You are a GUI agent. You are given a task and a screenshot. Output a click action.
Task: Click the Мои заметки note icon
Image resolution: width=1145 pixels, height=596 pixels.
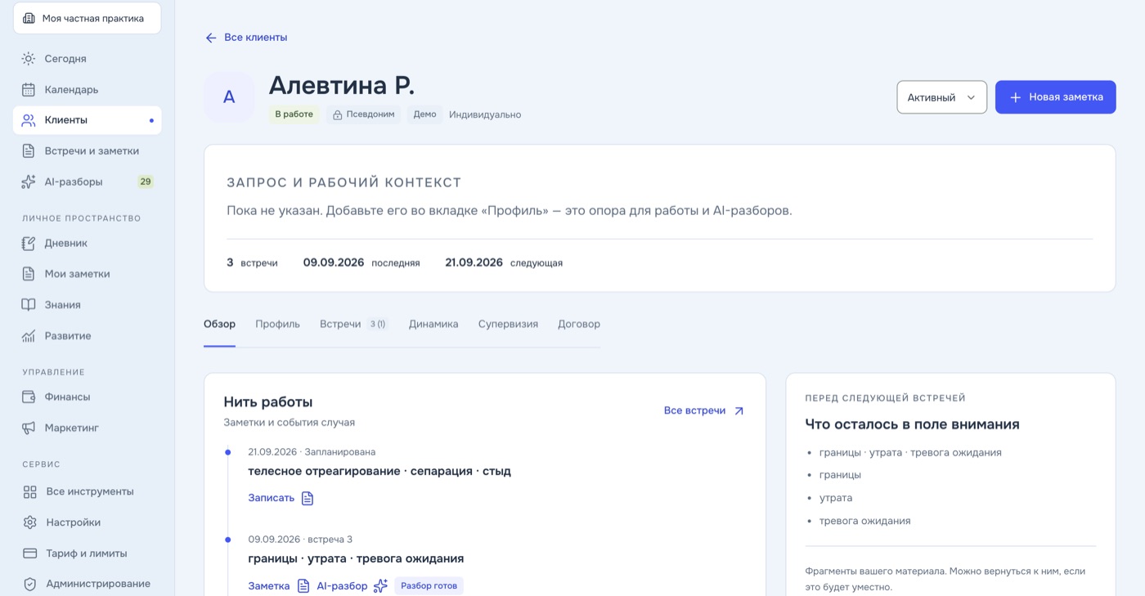(x=29, y=274)
